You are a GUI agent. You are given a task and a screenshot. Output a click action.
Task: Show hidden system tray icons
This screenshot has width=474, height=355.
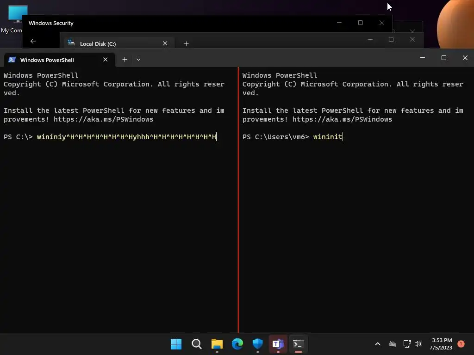pyautogui.click(x=378, y=344)
